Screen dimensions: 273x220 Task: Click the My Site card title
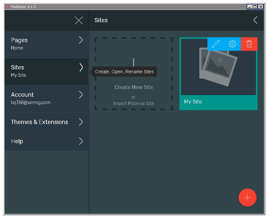pyautogui.click(x=193, y=101)
